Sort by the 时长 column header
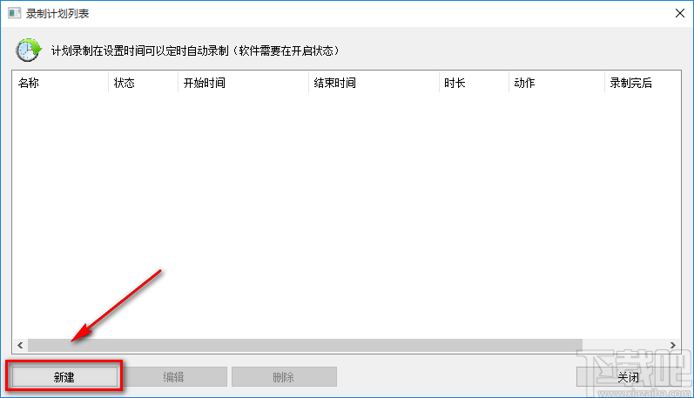This screenshot has width=694, height=398. click(474, 83)
